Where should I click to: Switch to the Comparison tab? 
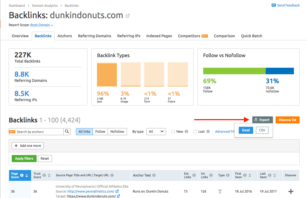[224, 36]
